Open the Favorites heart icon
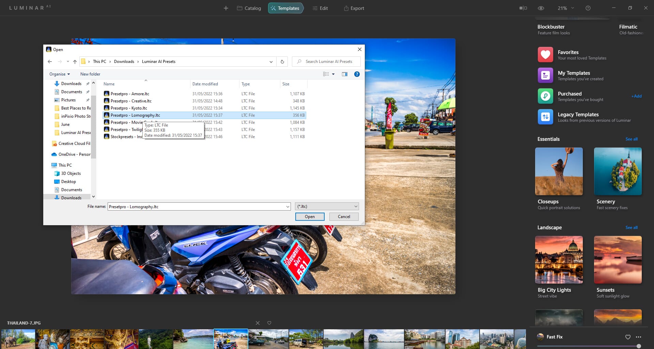 click(x=545, y=55)
